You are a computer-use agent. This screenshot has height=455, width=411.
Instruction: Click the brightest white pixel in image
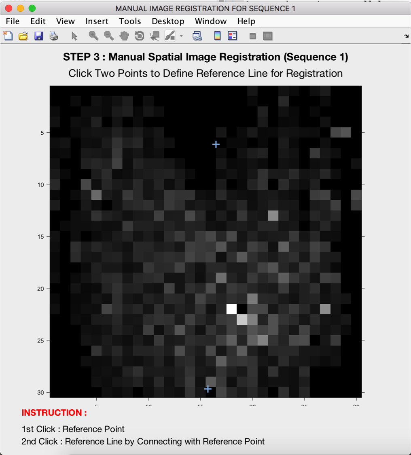click(x=231, y=309)
